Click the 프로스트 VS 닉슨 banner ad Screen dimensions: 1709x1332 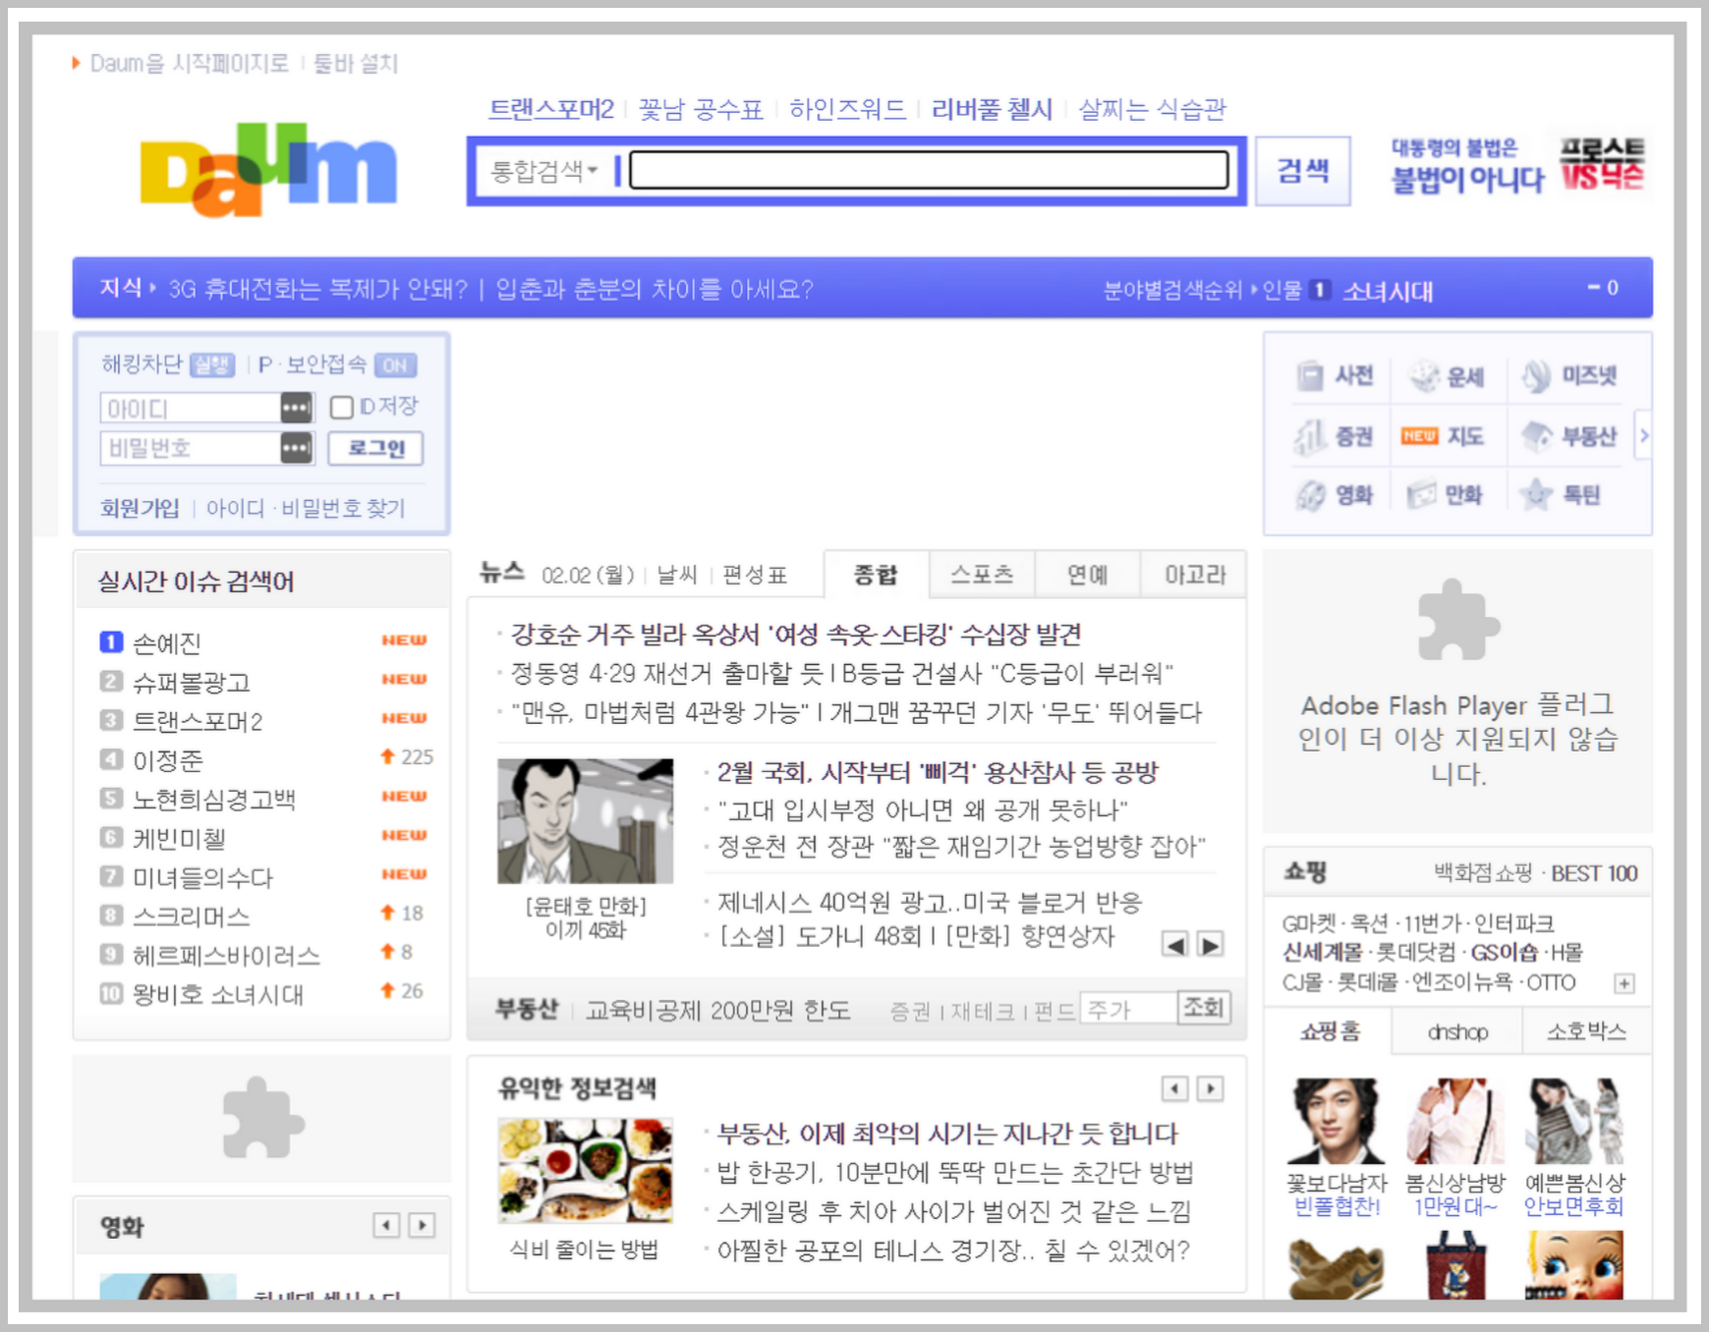coord(1518,166)
